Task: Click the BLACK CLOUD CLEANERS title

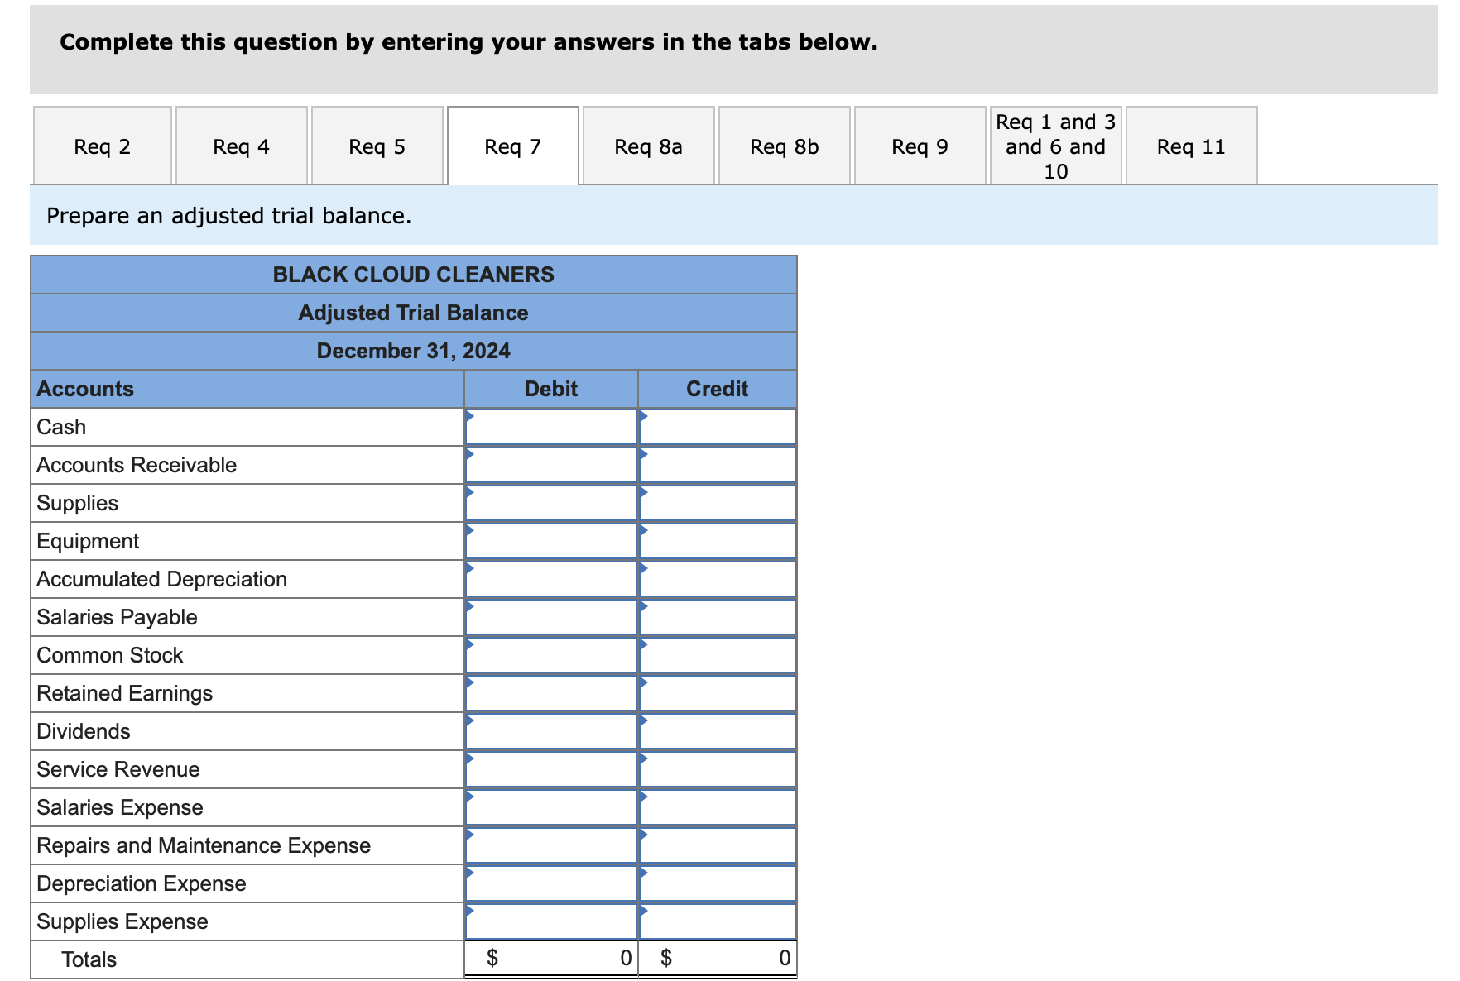Action: pos(414,275)
